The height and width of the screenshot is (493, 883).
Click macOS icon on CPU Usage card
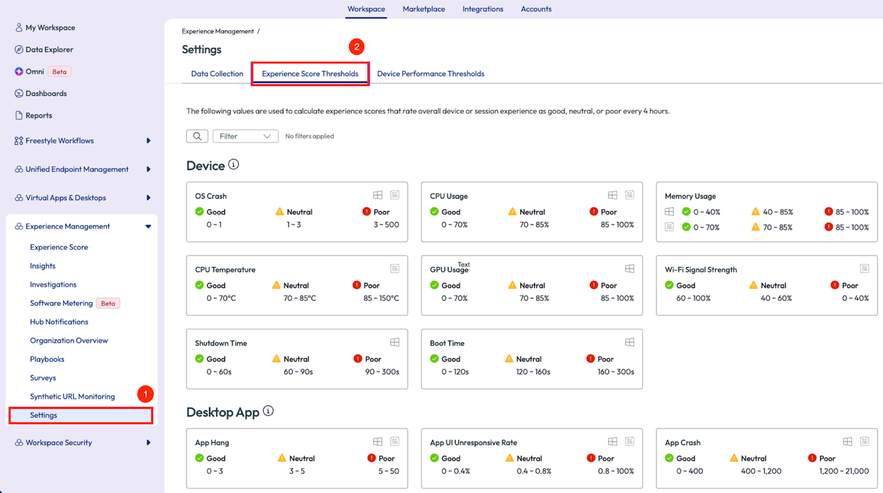pyautogui.click(x=629, y=195)
